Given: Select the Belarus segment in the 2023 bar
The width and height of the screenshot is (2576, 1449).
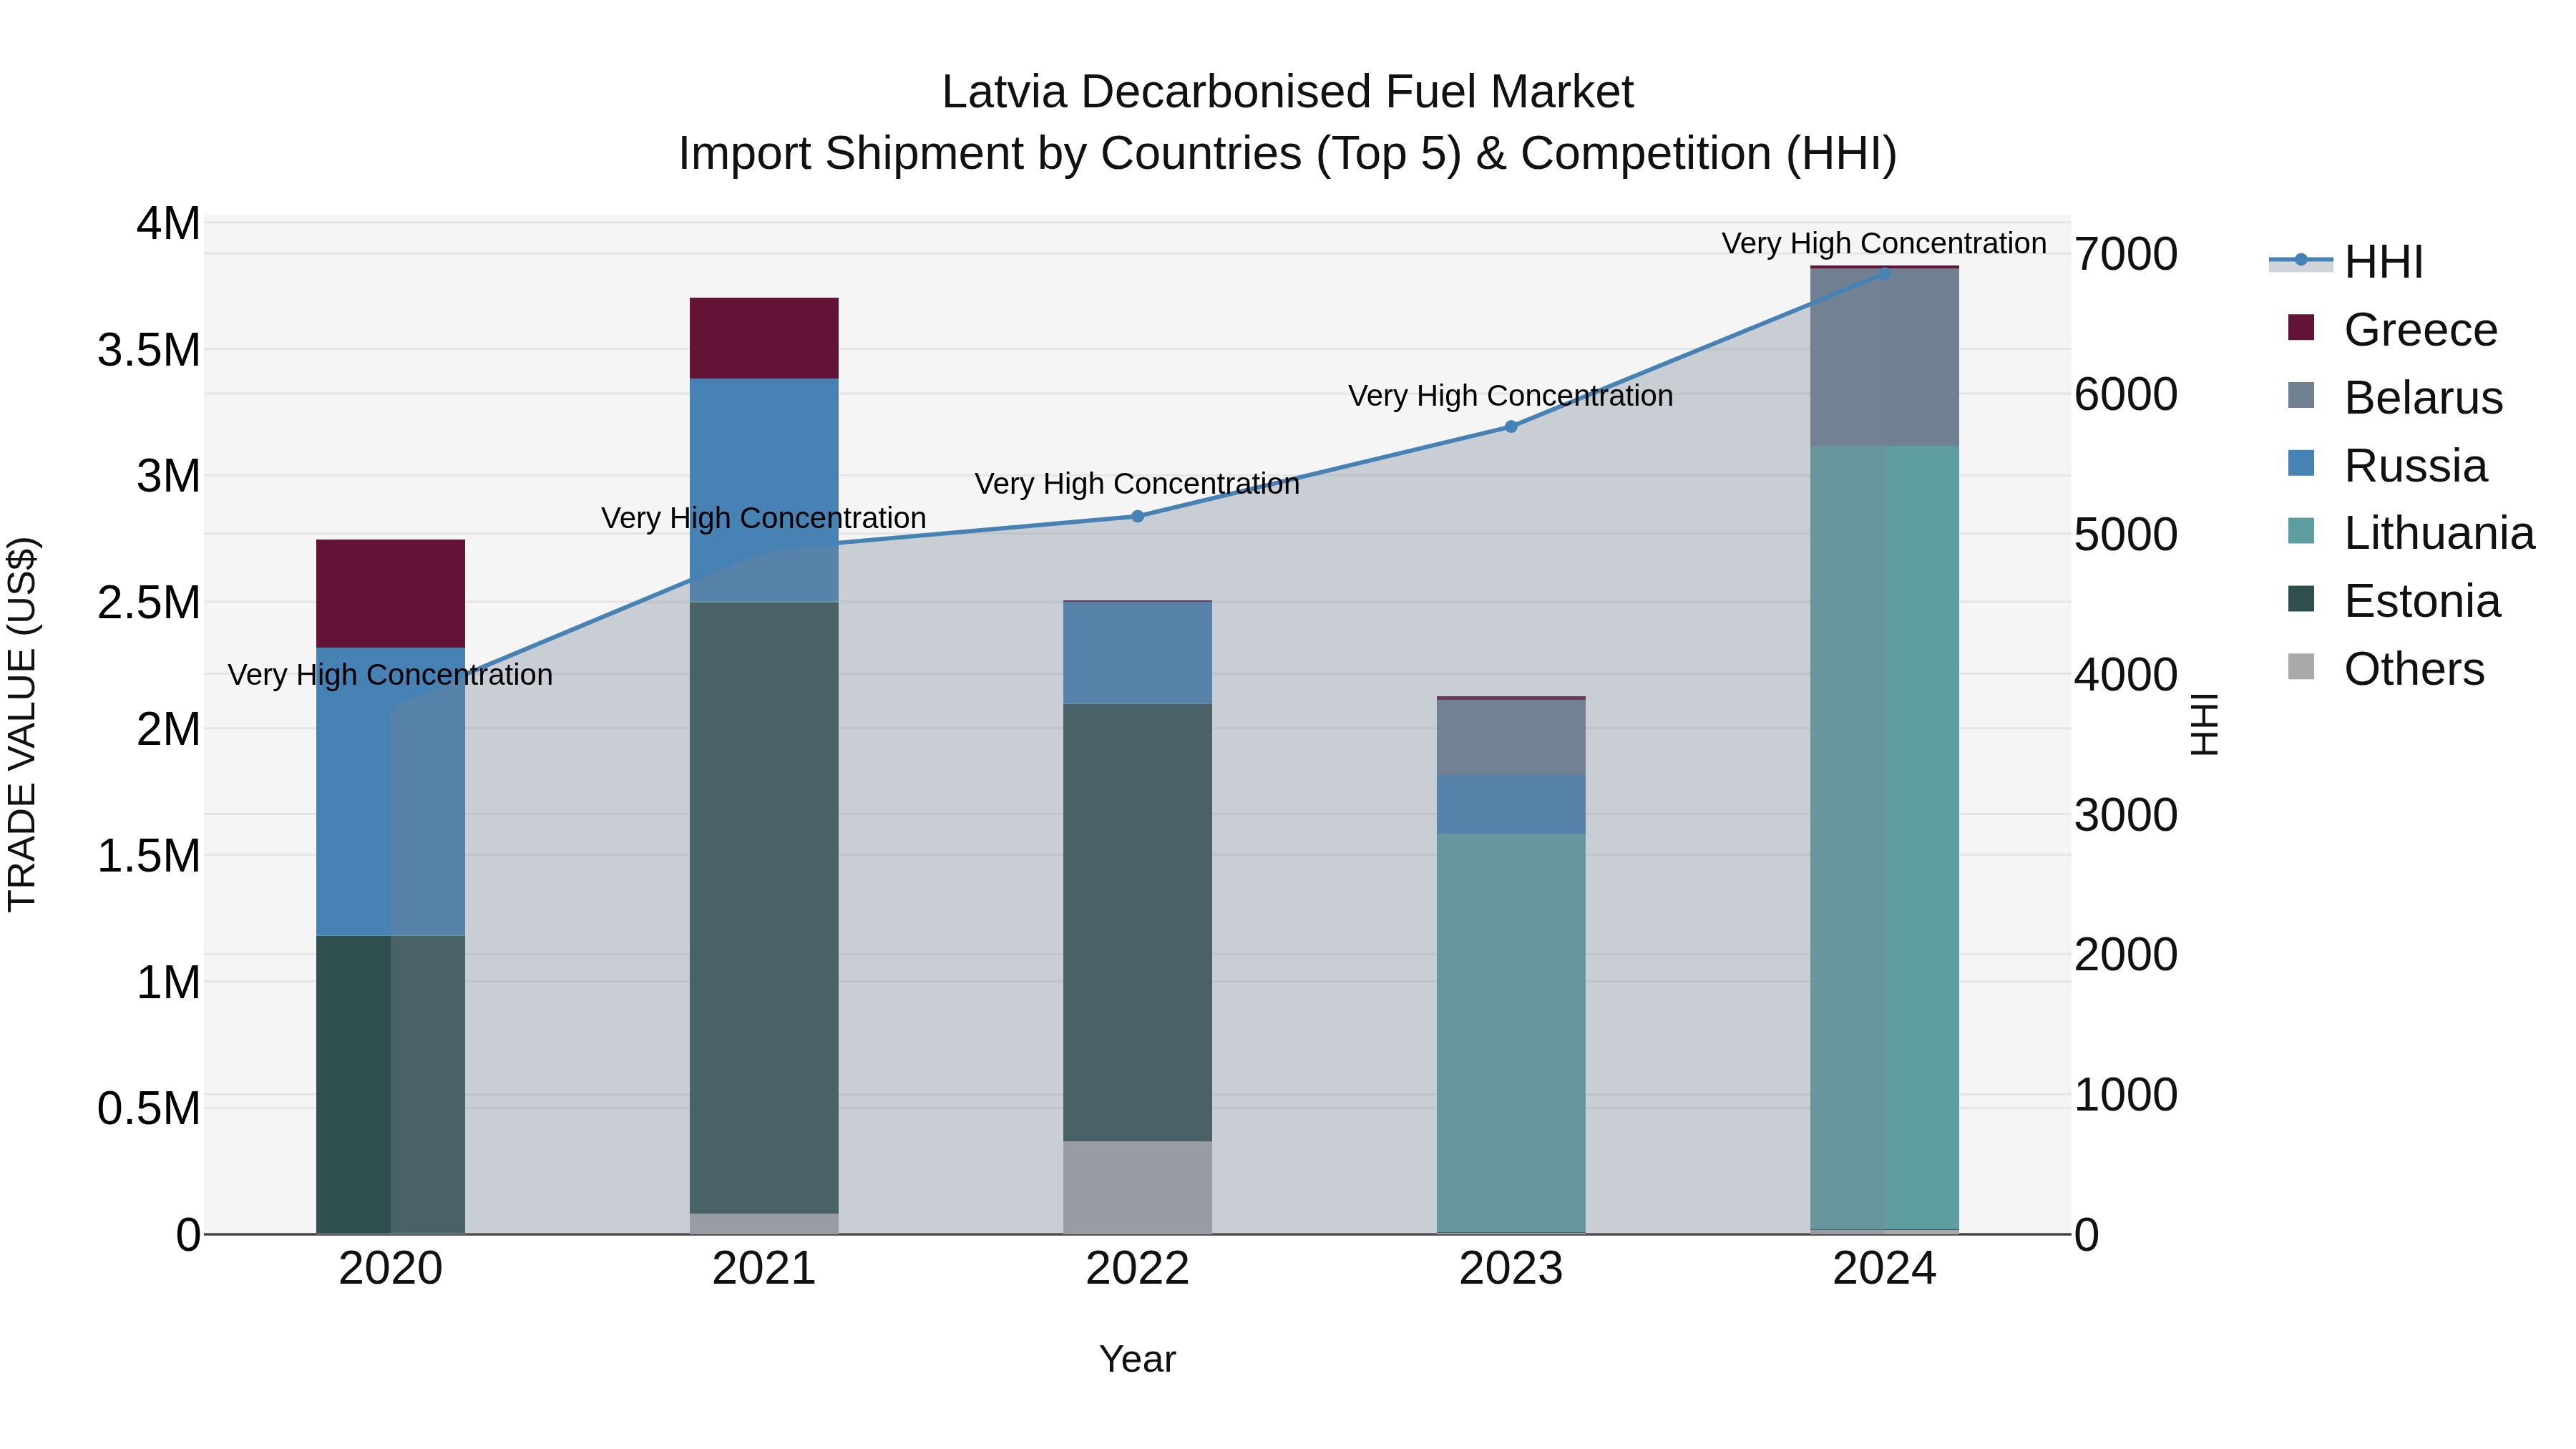Looking at the screenshot, I should tap(1511, 737).
